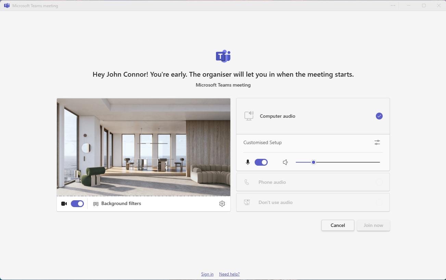Image resolution: width=446 pixels, height=280 pixels.
Task: Click the Don't use audio label
Action: [x=276, y=202]
